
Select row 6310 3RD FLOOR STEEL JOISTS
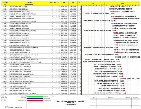tap(41, 7)
